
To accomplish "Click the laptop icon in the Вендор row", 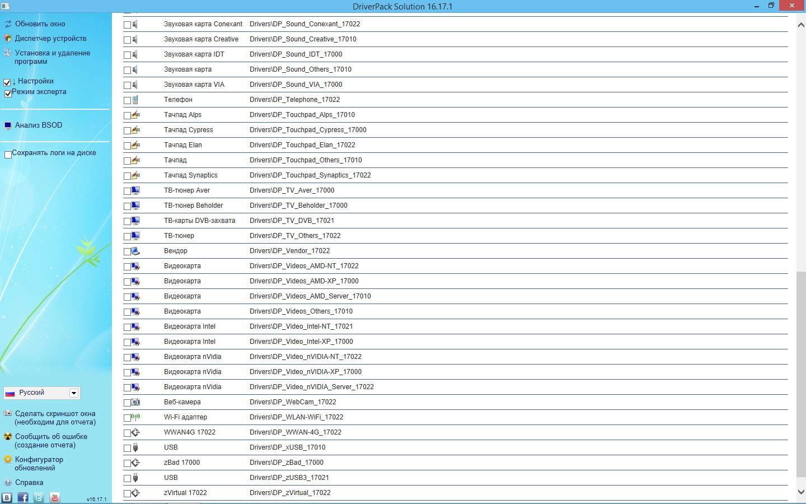I will click(135, 251).
